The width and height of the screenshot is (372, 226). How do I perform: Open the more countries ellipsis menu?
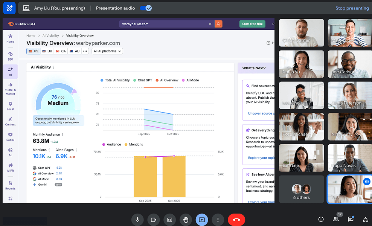[x=85, y=51]
